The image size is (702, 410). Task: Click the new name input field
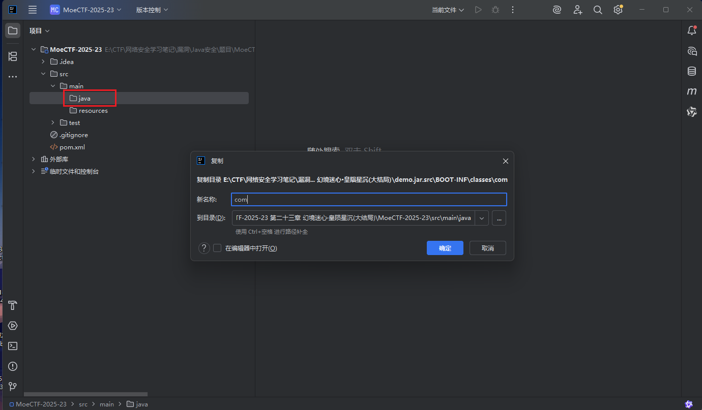tap(369, 199)
